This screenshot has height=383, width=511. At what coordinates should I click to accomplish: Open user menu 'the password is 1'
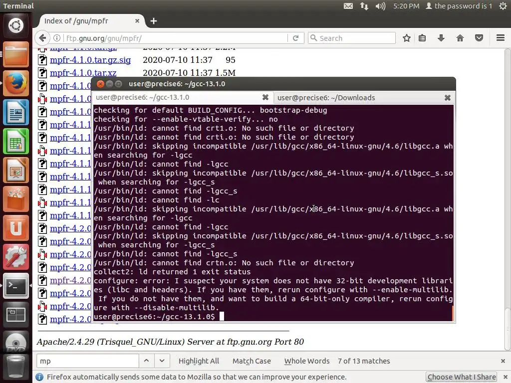point(459,6)
